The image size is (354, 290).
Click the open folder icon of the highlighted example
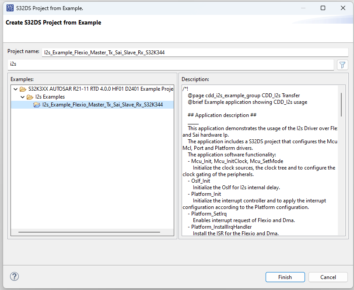coord(37,104)
